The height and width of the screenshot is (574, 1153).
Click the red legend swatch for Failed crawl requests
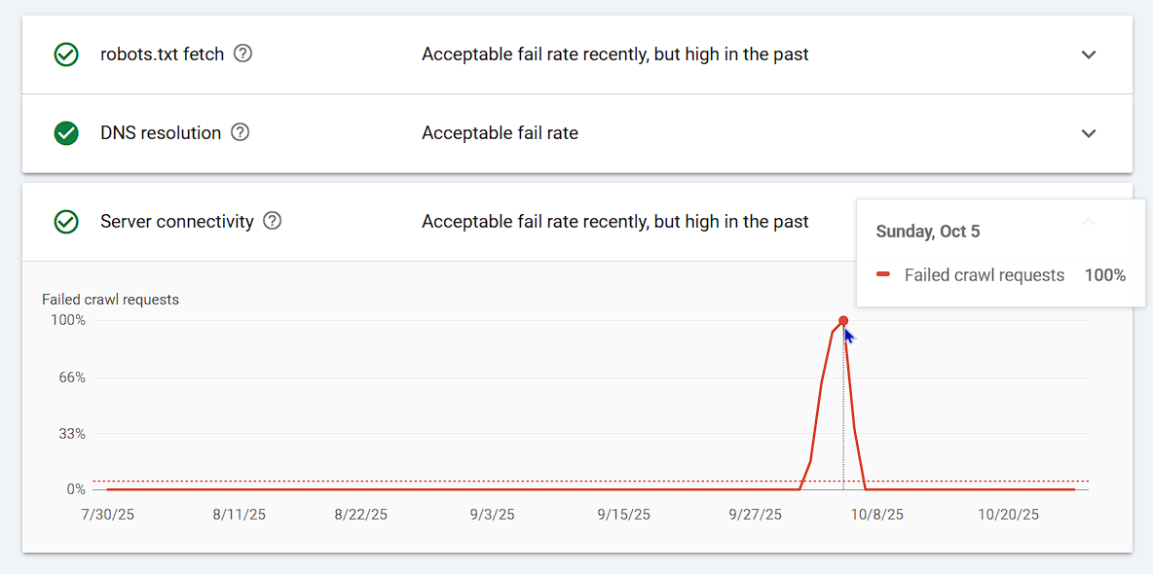pos(883,275)
